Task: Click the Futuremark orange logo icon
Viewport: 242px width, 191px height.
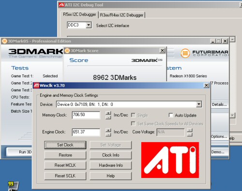Action: [185, 53]
